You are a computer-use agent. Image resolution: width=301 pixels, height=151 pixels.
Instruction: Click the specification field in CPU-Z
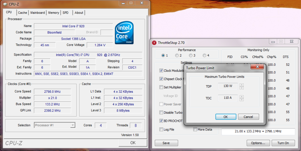[88, 55]
